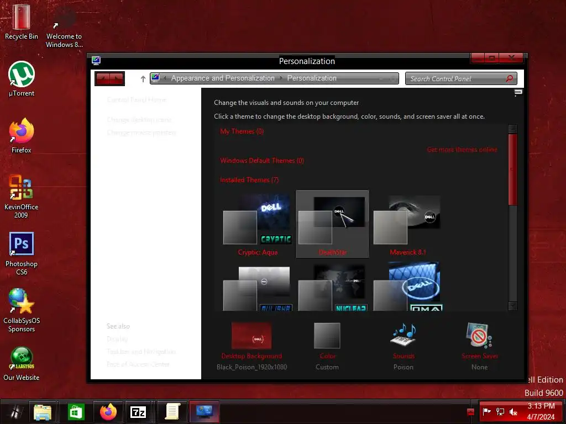Screen dimensions: 566x424
Task: Click the Installed Themes (7) heading
Action: click(249, 179)
